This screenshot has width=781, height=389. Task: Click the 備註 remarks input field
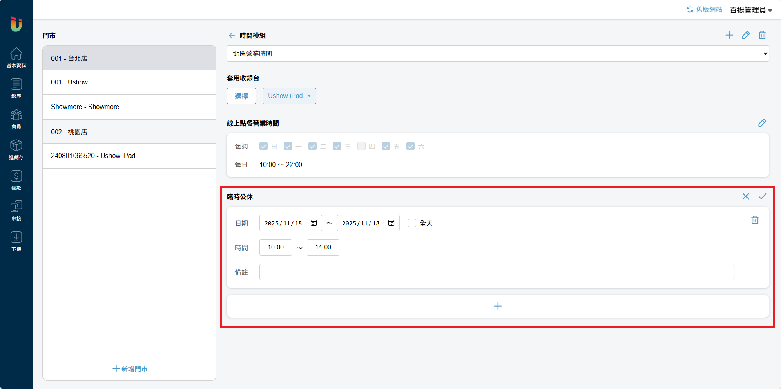tap(496, 272)
